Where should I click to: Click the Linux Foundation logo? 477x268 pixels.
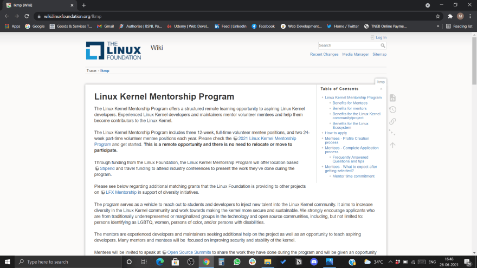tap(113, 50)
